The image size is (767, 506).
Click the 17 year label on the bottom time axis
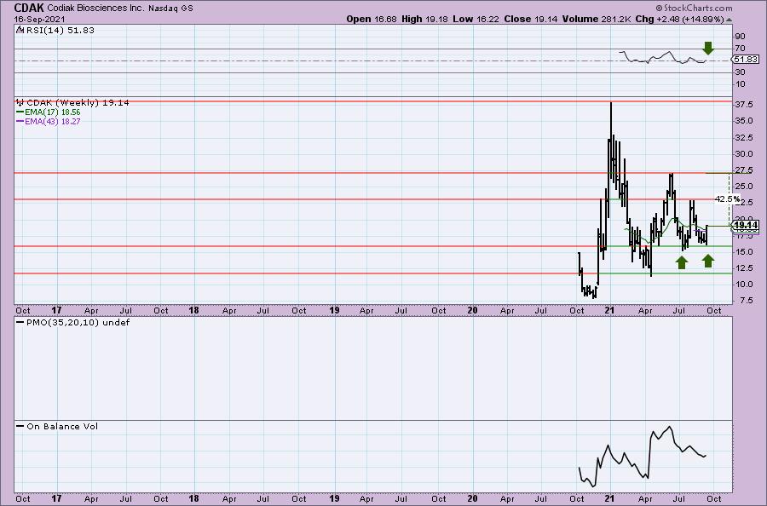click(x=56, y=498)
